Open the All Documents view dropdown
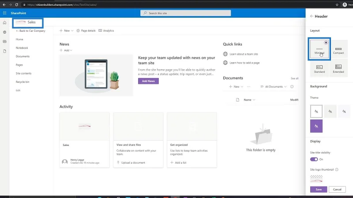 274,86
